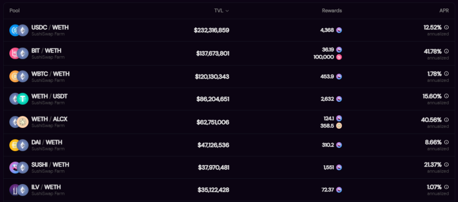Select the BIT / WETH pool name
The image size is (458, 202).
(x=47, y=51)
